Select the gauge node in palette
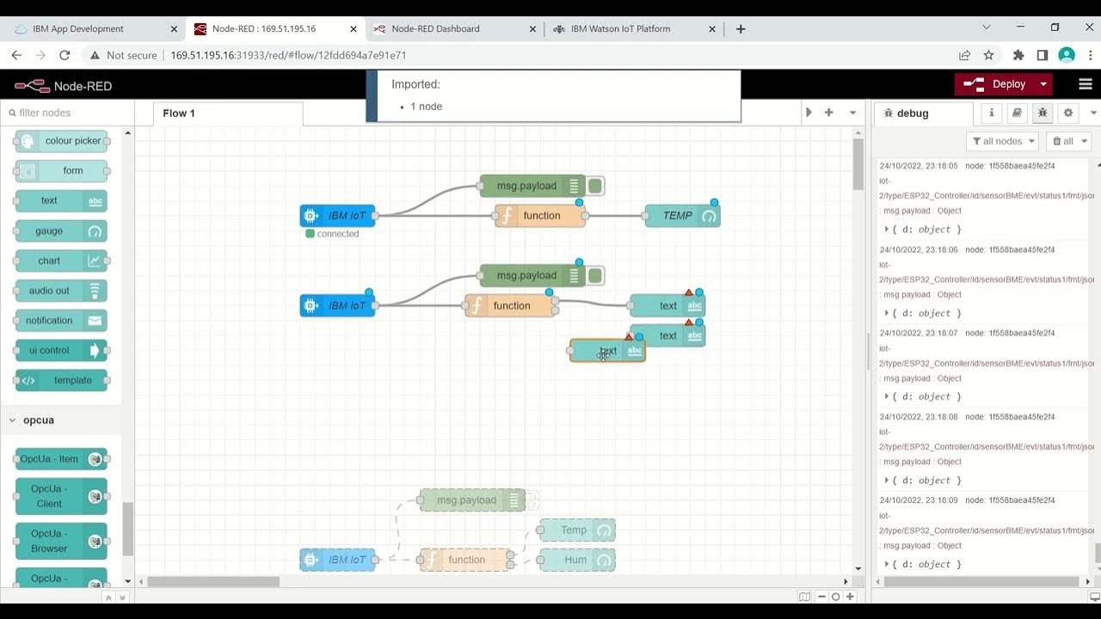The image size is (1101, 619). pos(61,230)
